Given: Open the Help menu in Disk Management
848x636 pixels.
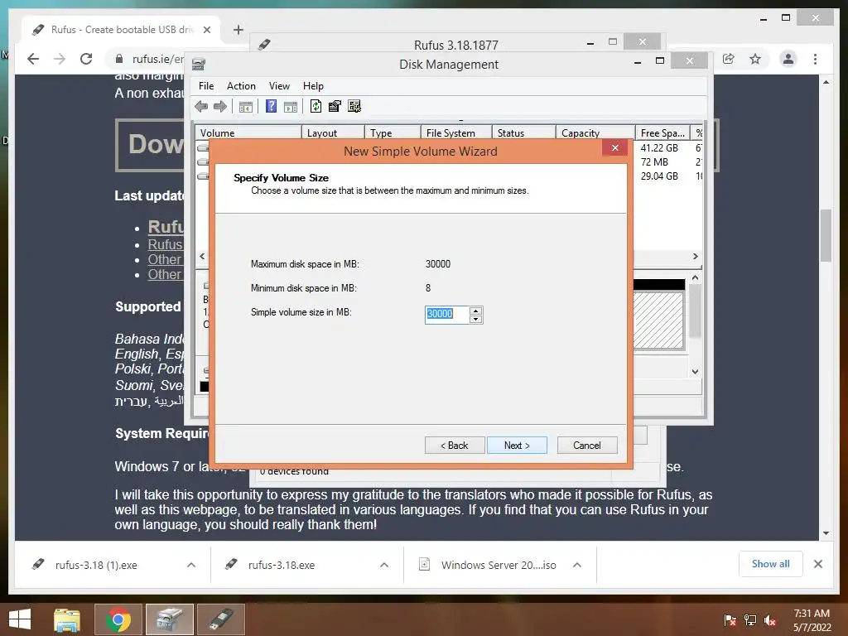Looking at the screenshot, I should 313,86.
